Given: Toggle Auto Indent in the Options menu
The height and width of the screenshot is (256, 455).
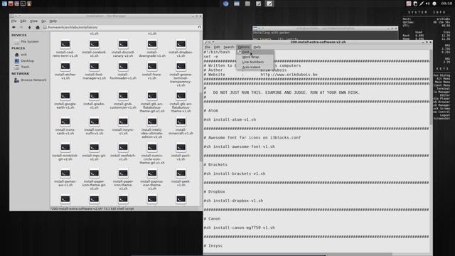Looking at the screenshot, I should tap(255, 67).
